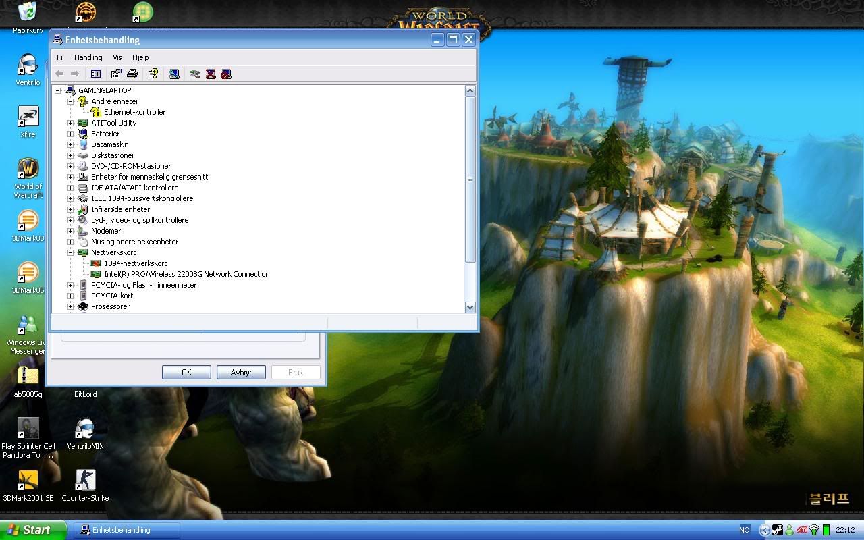
Task: Click Enhetsbehandling taskbar button
Action: tap(126, 530)
